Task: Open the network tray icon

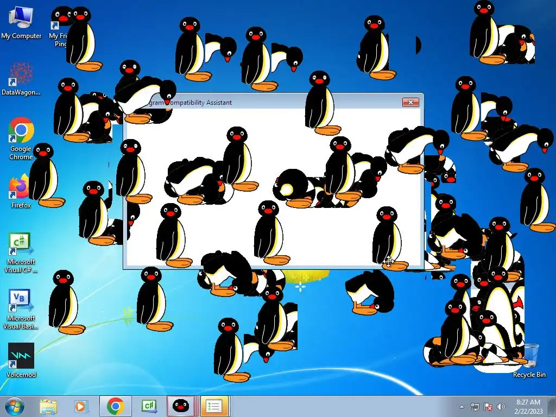Action: click(475, 407)
